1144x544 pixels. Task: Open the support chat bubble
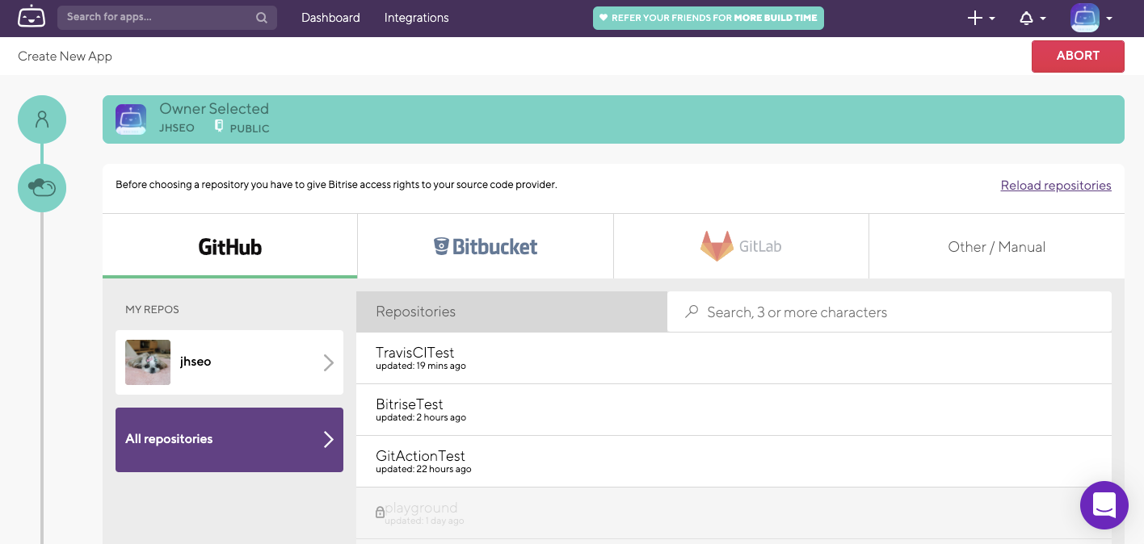click(x=1104, y=505)
